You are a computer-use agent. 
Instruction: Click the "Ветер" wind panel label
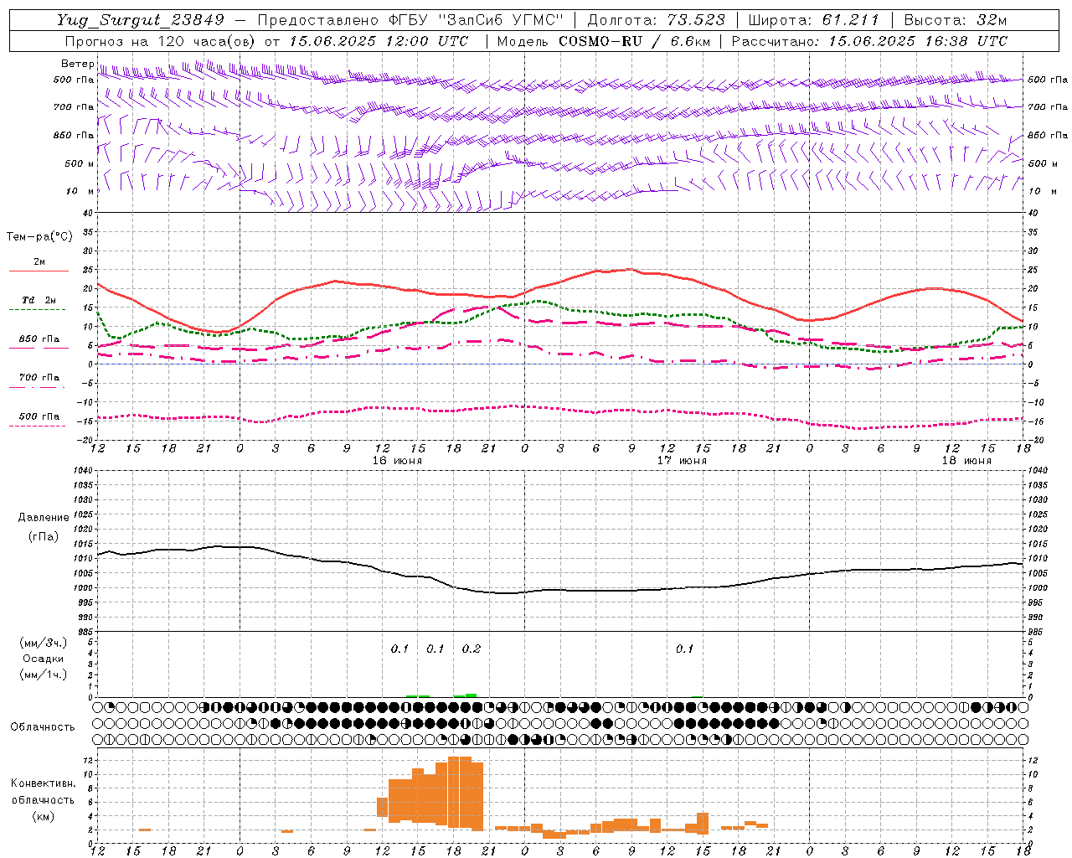pos(77,64)
